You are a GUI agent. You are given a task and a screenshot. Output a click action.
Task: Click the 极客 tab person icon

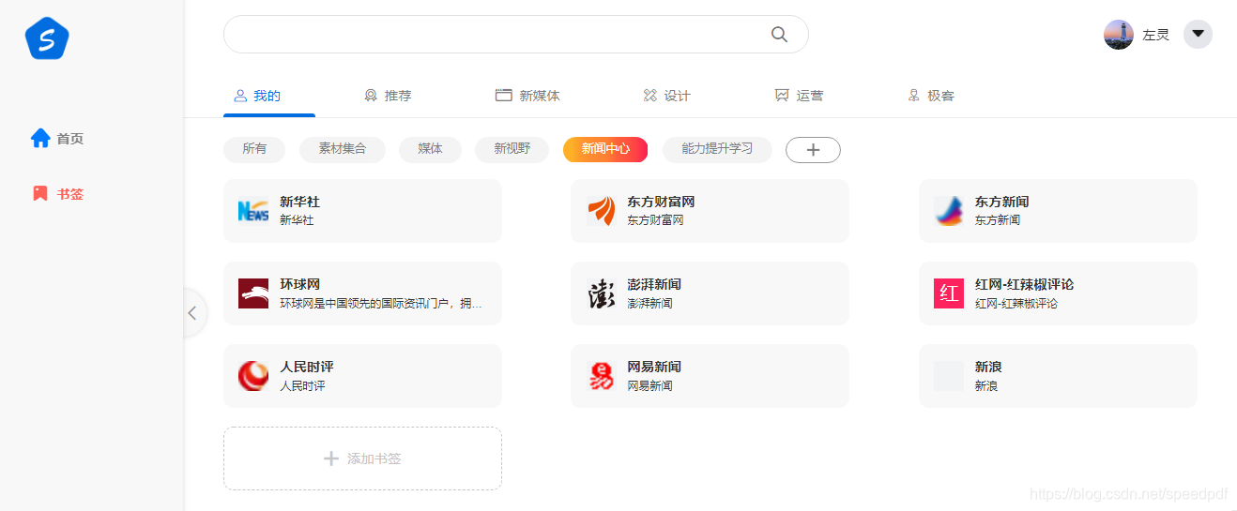913,96
